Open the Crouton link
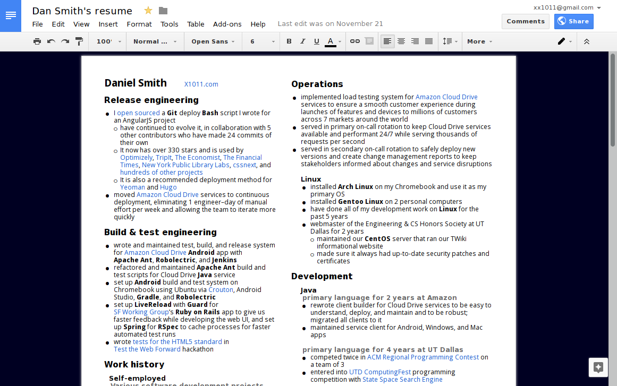617x386 pixels. pyautogui.click(x=221, y=290)
